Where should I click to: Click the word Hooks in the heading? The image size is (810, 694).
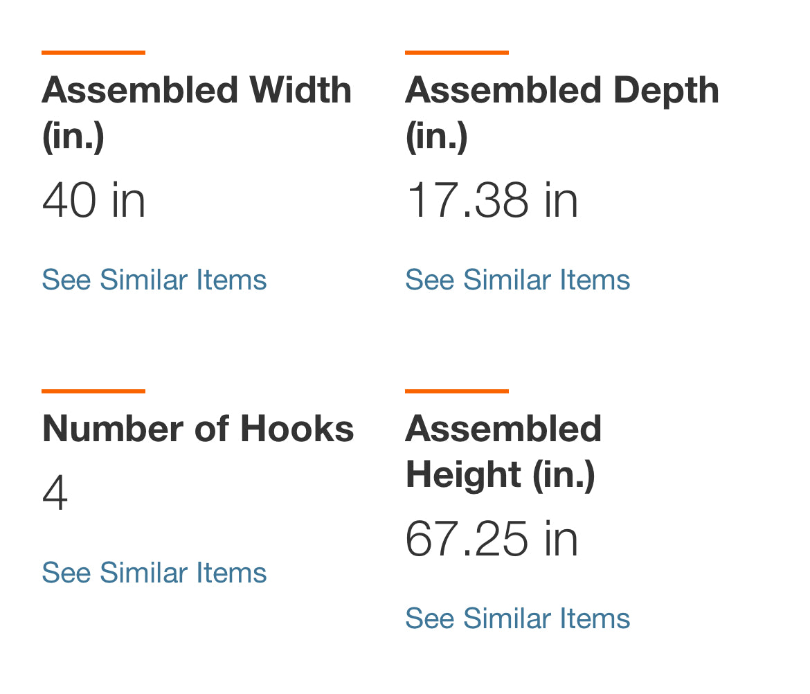297,429
